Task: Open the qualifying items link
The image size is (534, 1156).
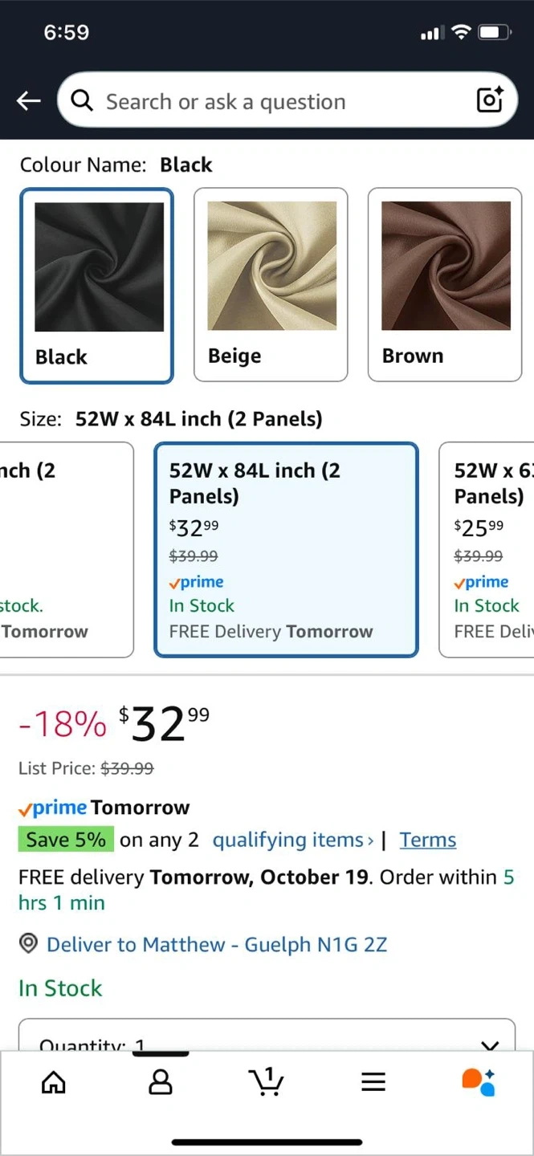Action: pos(292,841)
